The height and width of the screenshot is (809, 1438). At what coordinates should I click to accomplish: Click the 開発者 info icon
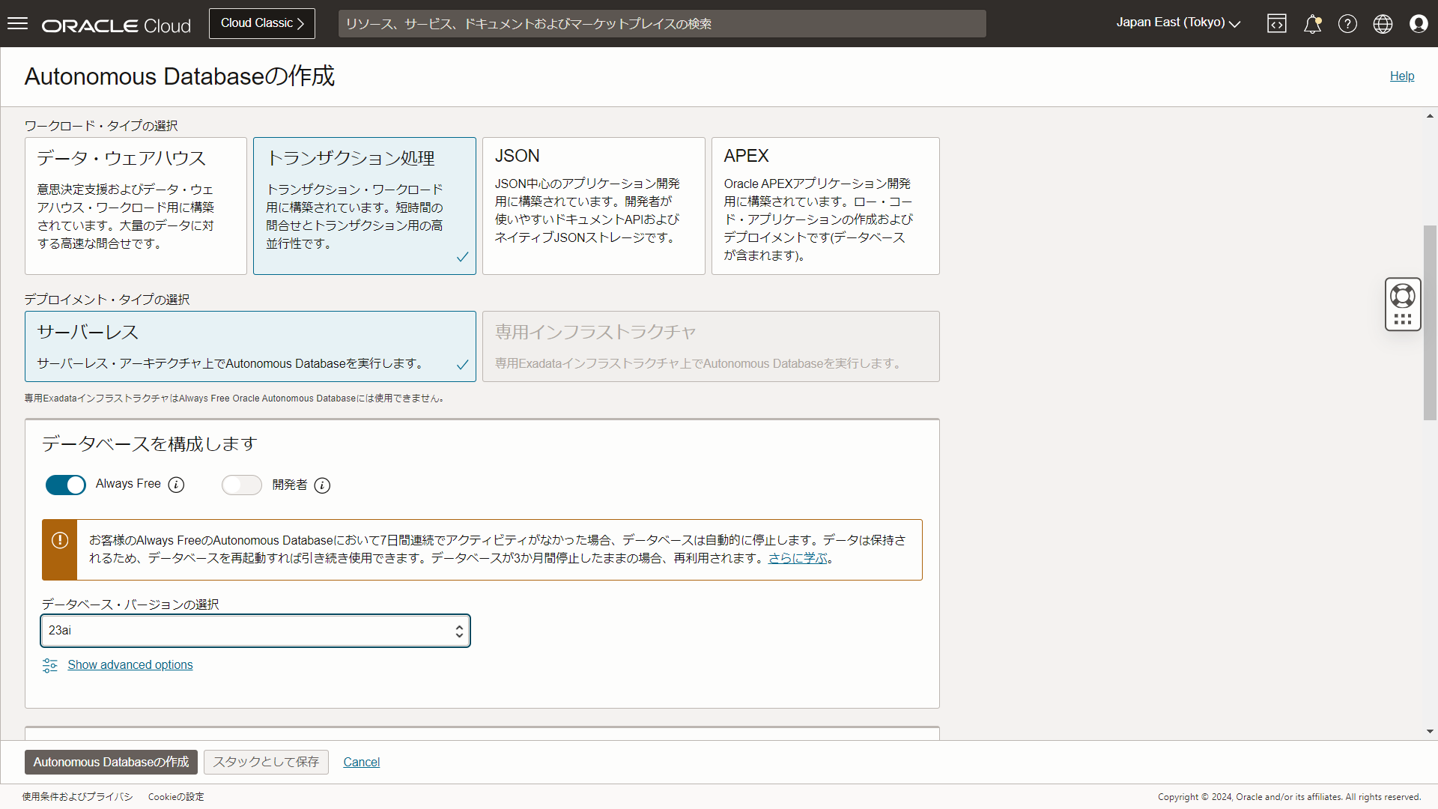tap(322, 485)
